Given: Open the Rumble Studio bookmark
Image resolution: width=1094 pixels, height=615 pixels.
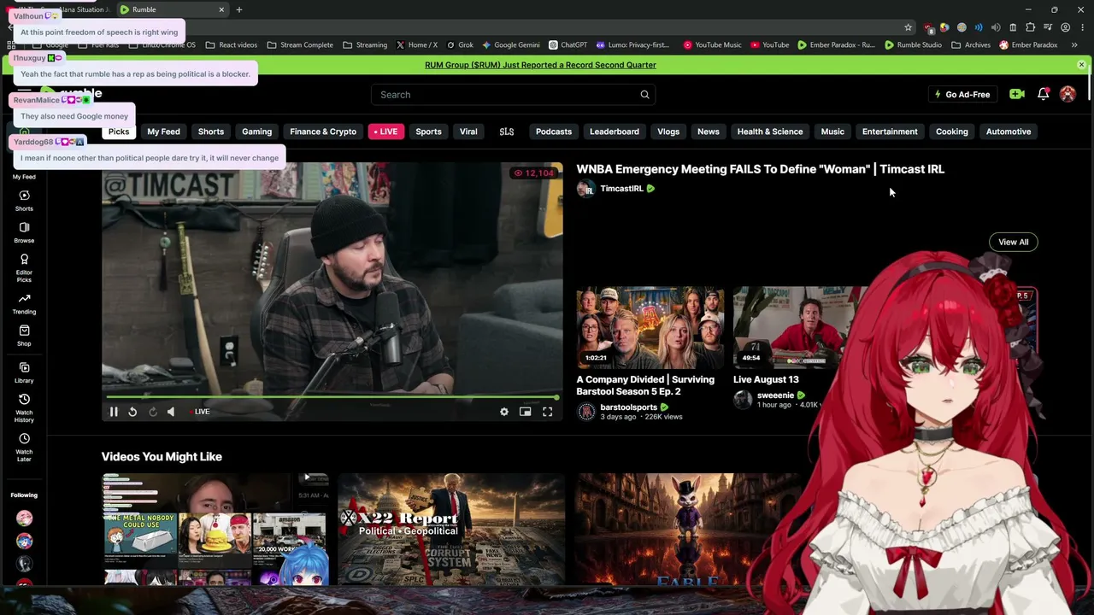Looking at the screenshot, I should click(x=913, y=45).
